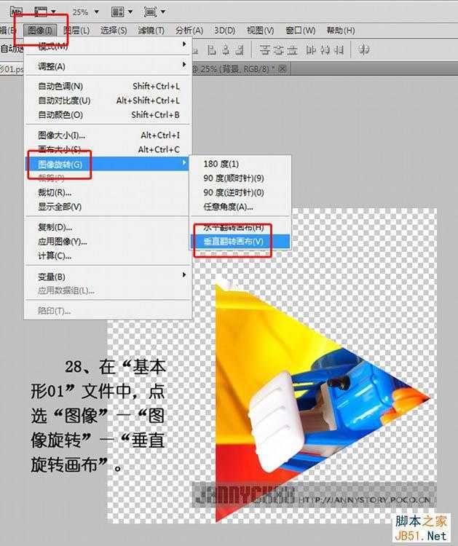The width and height of the screenshot is (458, 546).
Task: Select 90 度(逆时针)(0) rotation option
Action: point(240,193)
